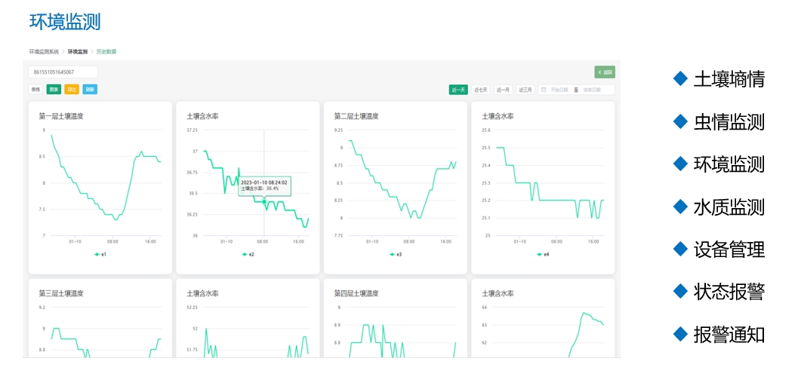Click the highlighted data point at 36.4%
Screen dimensions: 798x389
pyautogui.click(x=264, y=202)
